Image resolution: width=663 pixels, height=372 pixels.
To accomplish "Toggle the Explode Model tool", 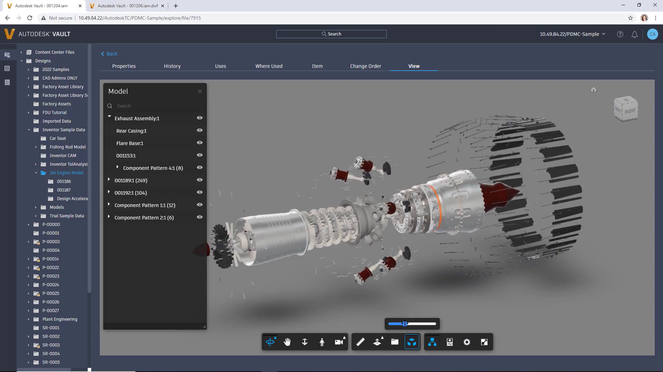I will click(x=412, y=342).
